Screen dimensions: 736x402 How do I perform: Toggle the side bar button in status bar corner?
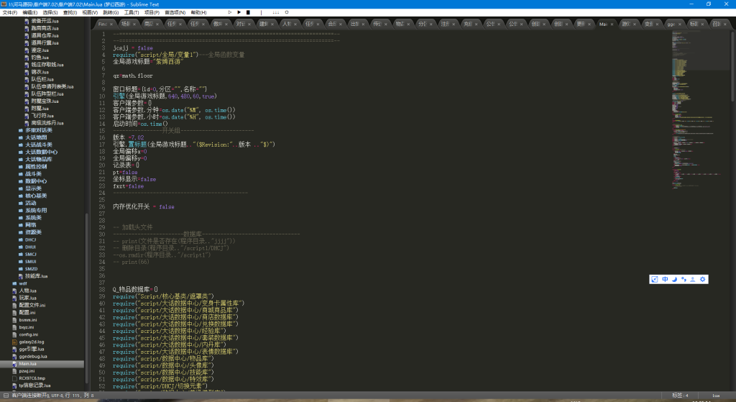point(6,395)
